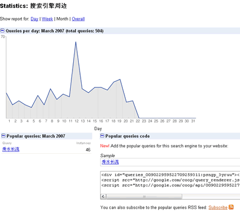240x212 pixels.
Task: Click the 46 instances value
Action: [x=88, y=150]
